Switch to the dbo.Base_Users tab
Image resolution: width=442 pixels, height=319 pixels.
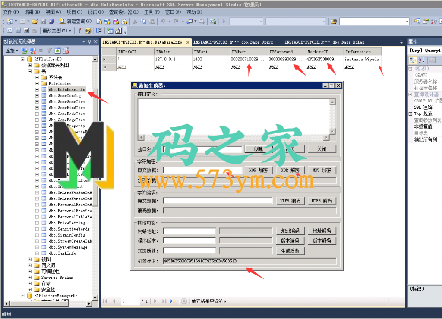point(233,42)
